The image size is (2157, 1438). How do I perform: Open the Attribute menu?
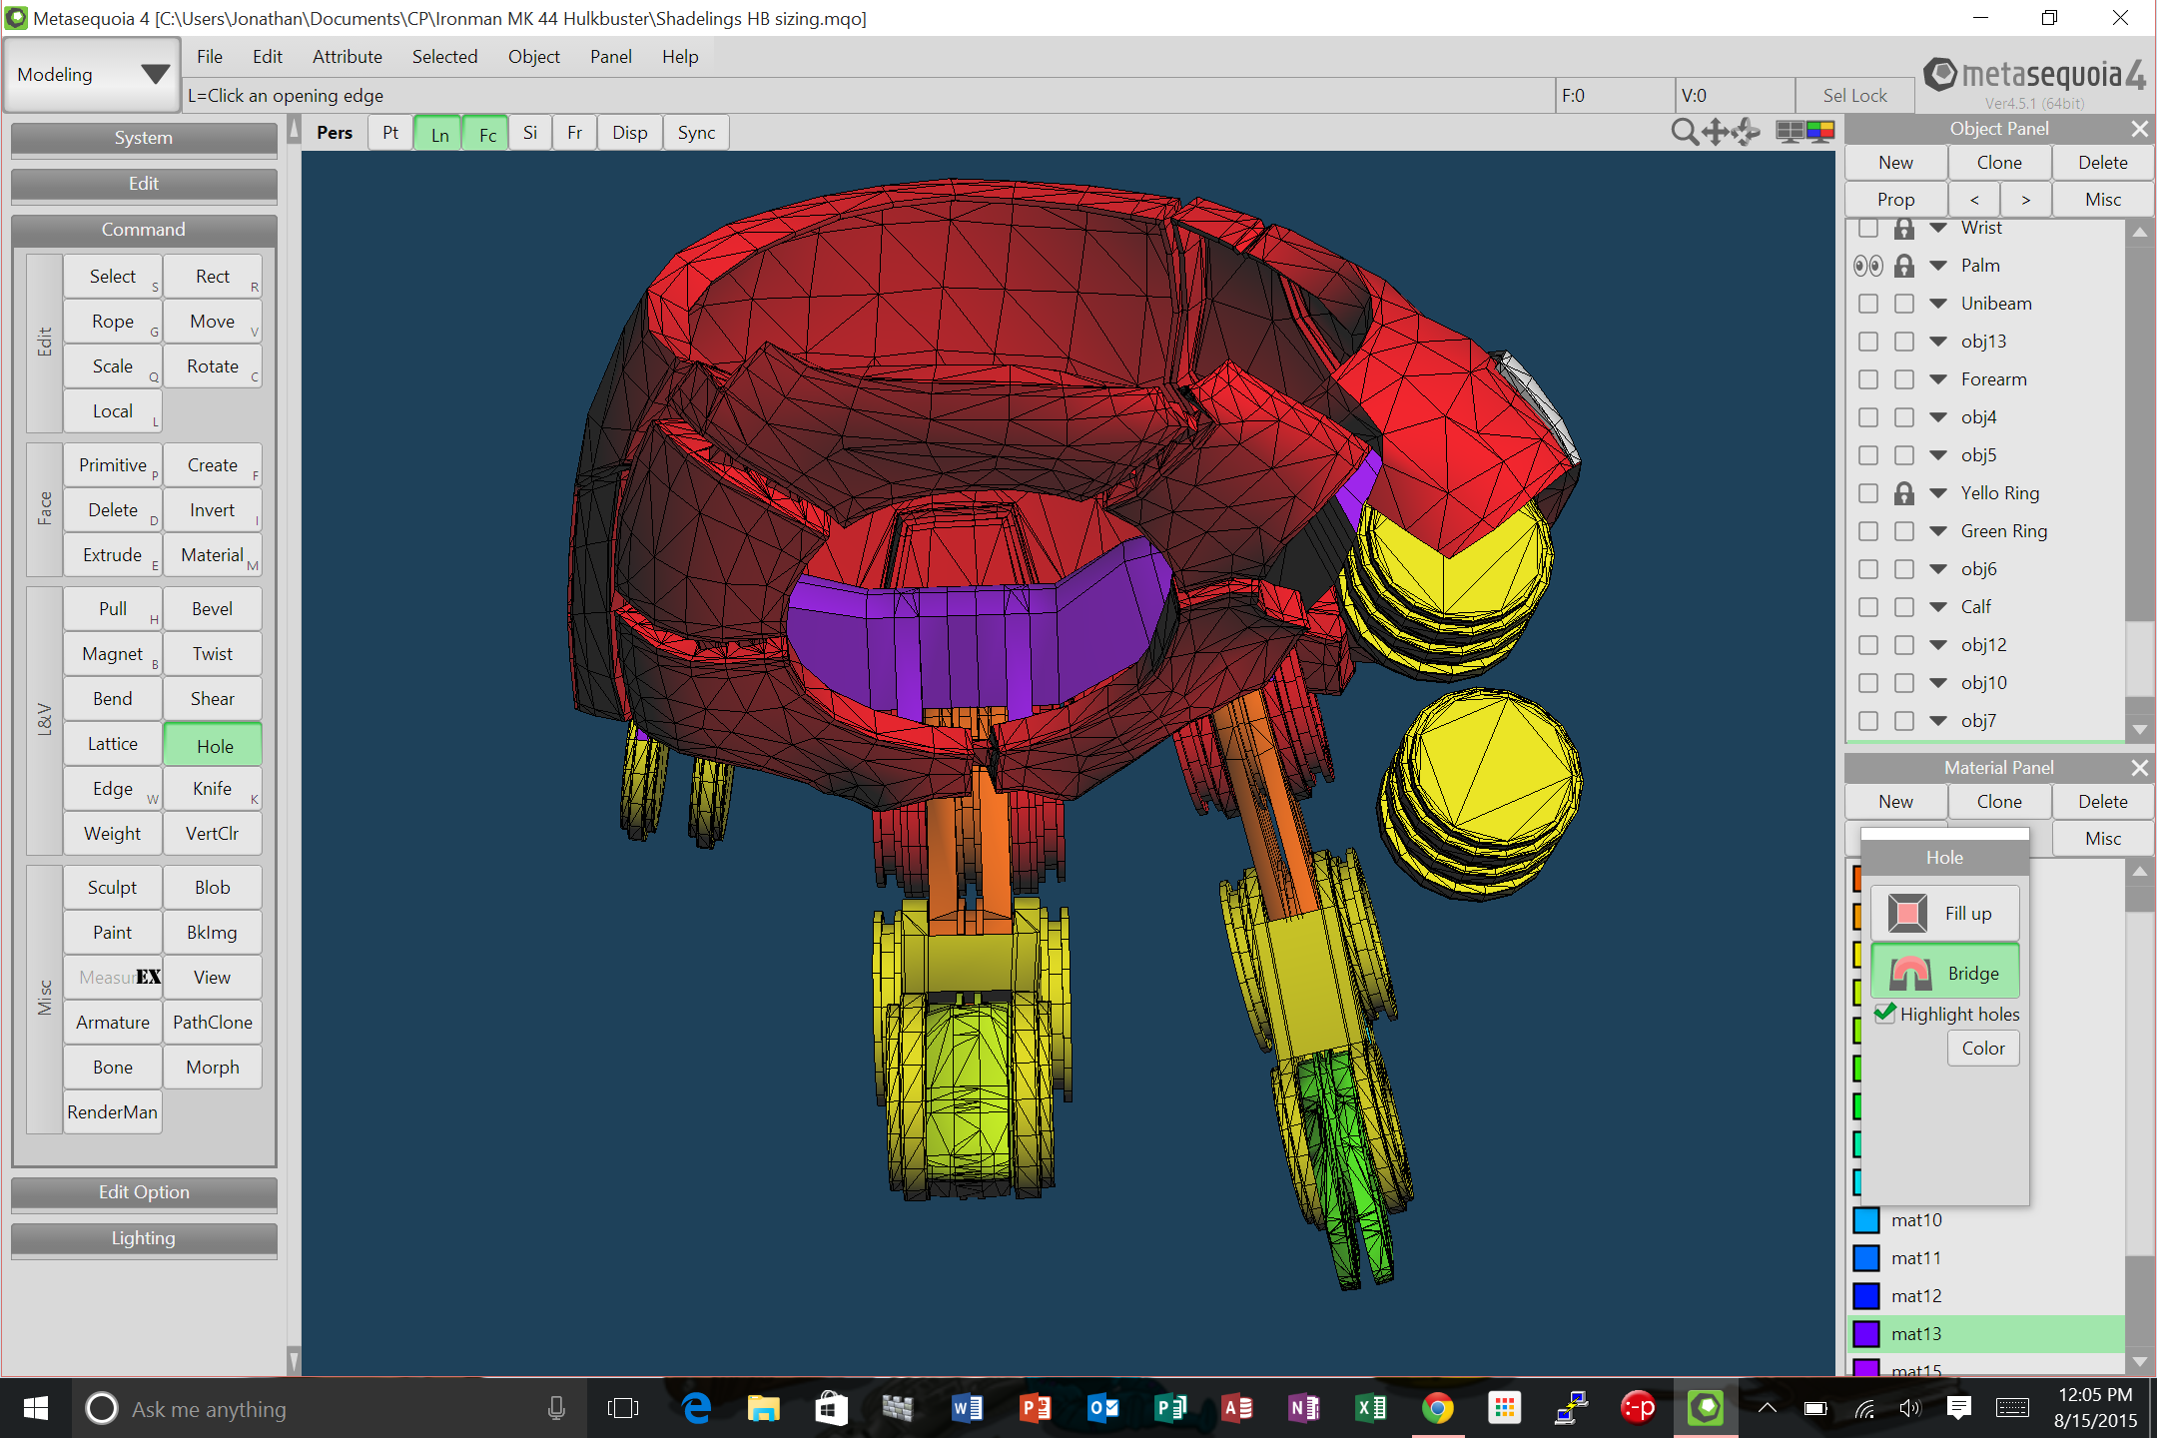(x=348, y=57)
